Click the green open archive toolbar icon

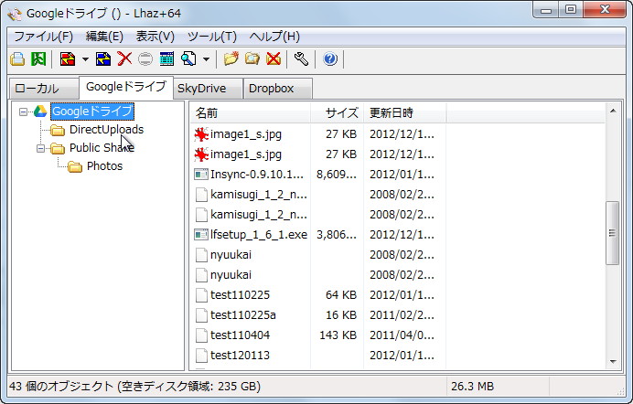click(x=38, y=58)
